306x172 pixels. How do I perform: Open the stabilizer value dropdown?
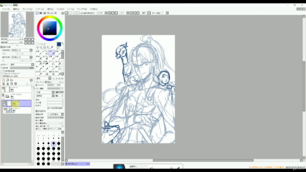[167, 13]
